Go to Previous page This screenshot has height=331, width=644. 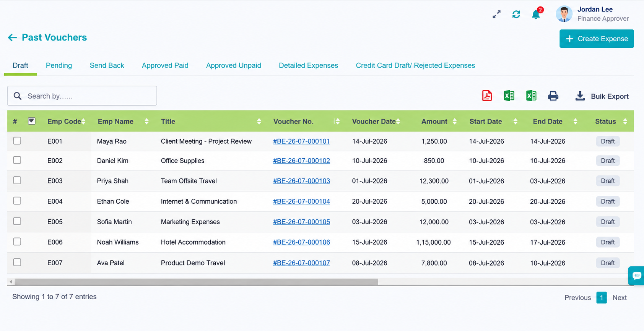click(x=577, y=297)
